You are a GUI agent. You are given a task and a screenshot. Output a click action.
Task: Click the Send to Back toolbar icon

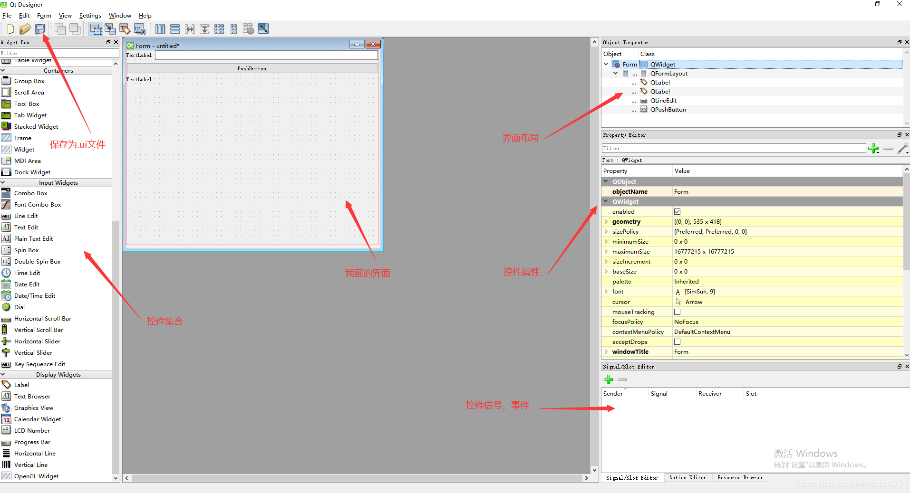pyautogui.click(x=75, y=29)
